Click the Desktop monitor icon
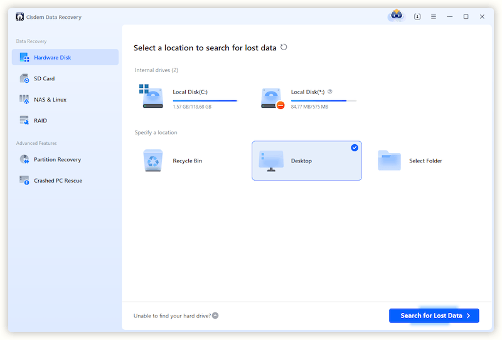 click(271, 161)
